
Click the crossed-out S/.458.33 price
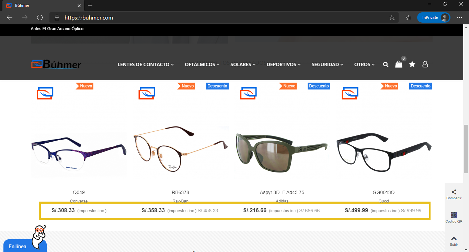[208, 211]
